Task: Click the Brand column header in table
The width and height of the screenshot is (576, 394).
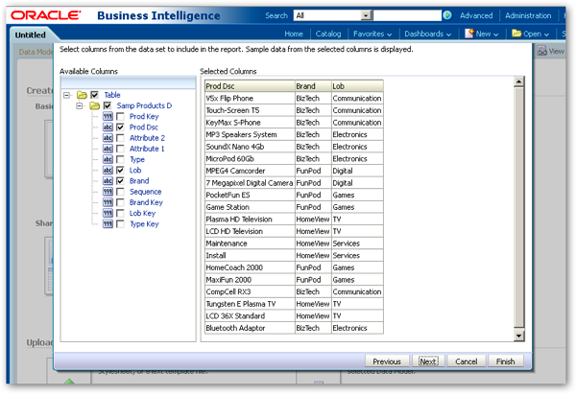Action: (313, 86)
